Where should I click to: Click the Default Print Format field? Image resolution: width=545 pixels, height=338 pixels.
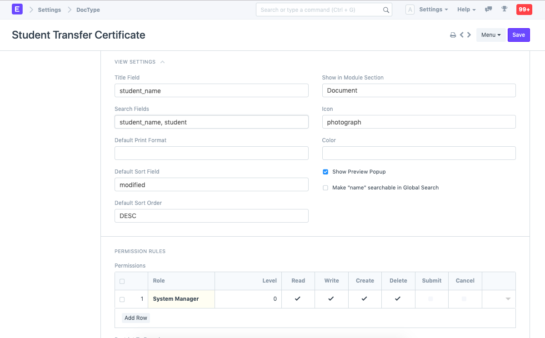(211, 153)
